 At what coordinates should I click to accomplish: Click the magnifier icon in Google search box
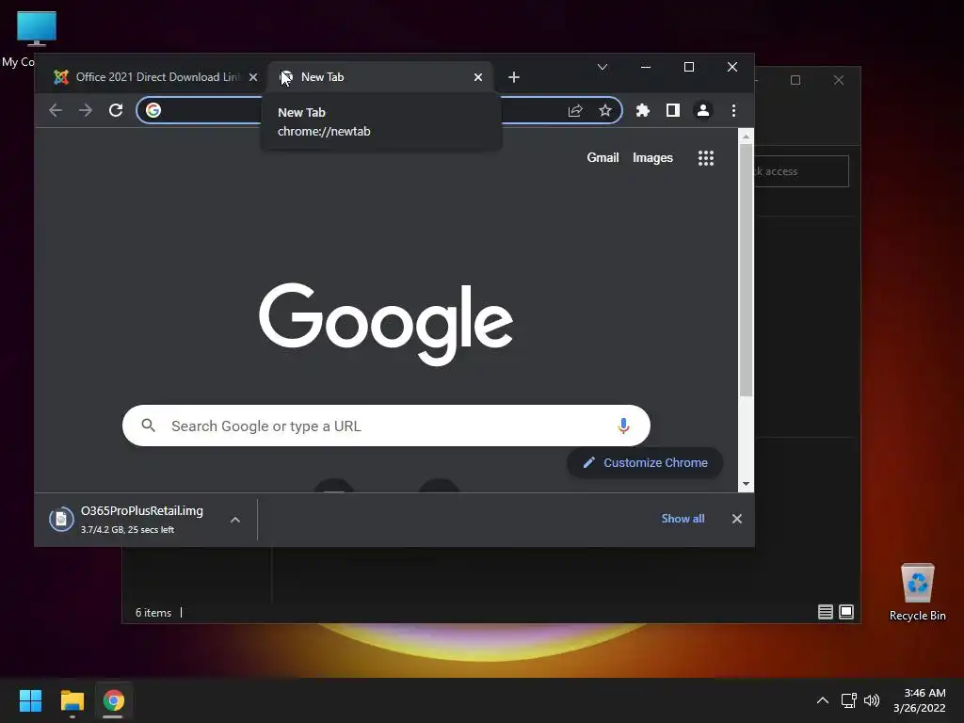point(148,425)
